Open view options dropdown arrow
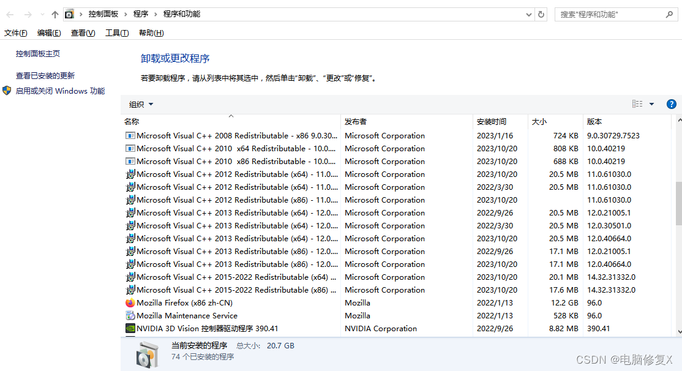This screenshot has width=682, height=371. pos(651,104)
